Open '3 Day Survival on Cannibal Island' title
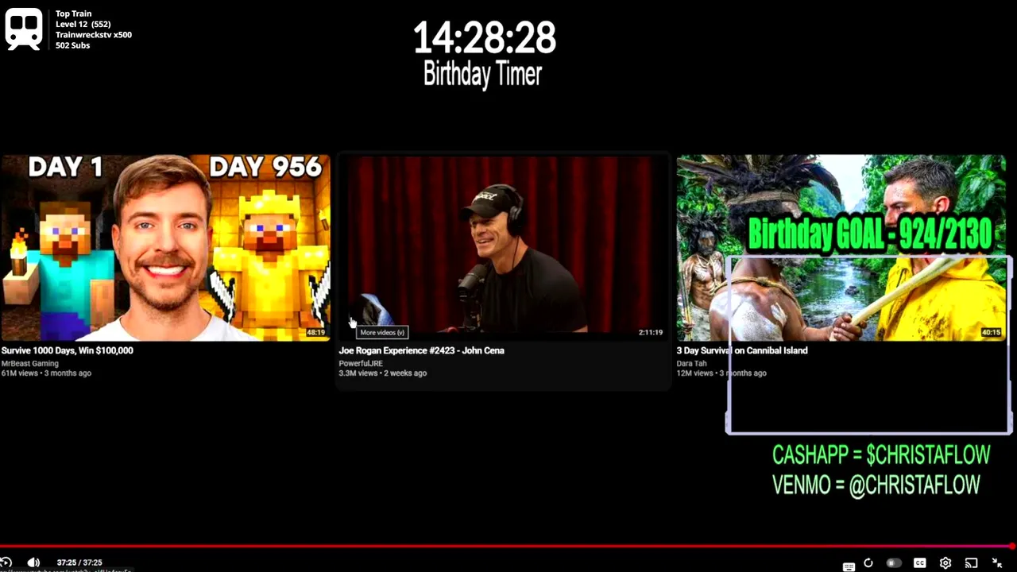This screenshot has width=1017, height=572. coord(742,350)
